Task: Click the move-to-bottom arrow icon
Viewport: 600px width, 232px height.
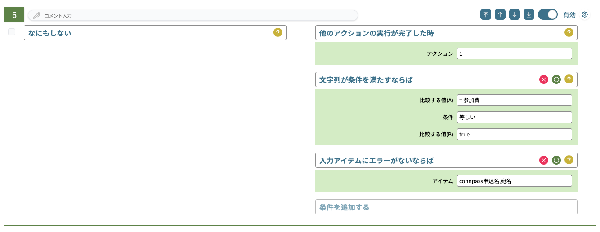Action: tap(528, 14)
